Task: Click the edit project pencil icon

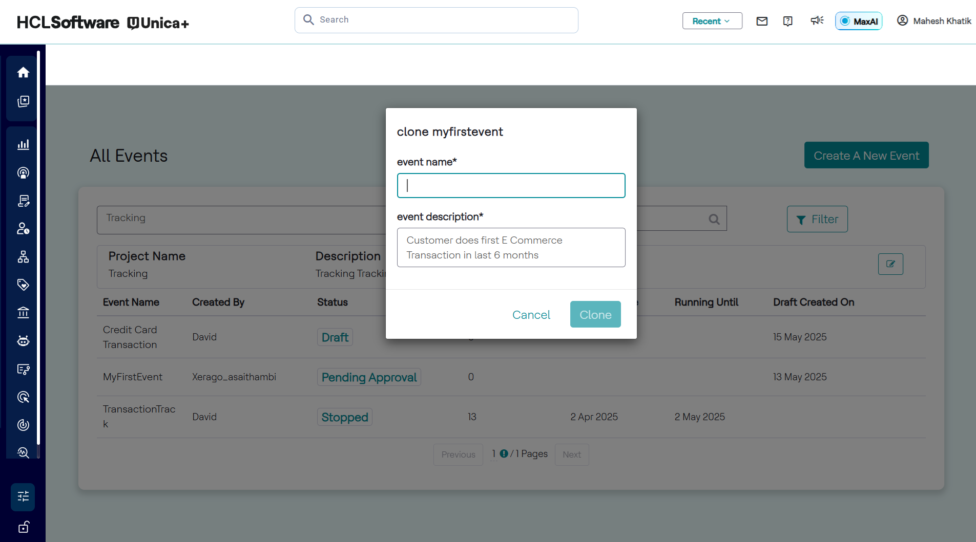Action: [x=890, y=264]
